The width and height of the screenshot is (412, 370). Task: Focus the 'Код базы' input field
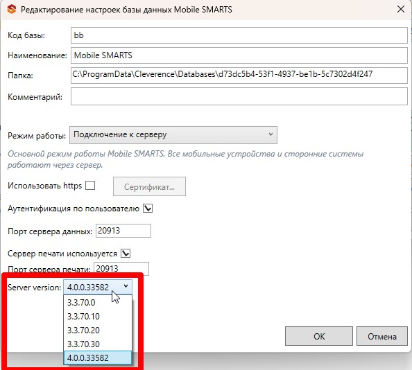tap(239, 35)
